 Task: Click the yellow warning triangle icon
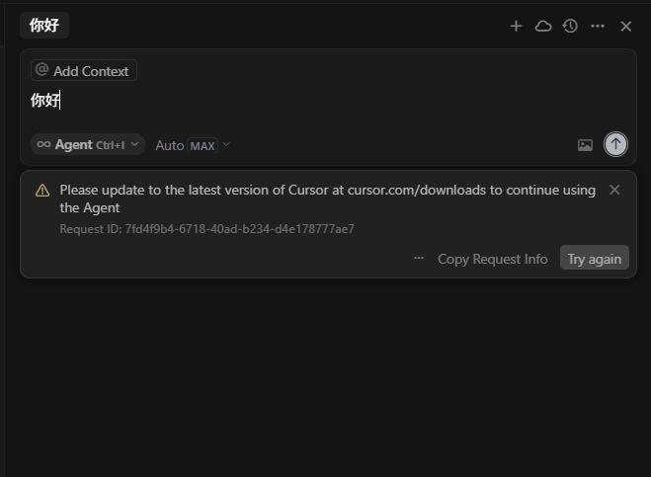(42, 191)
